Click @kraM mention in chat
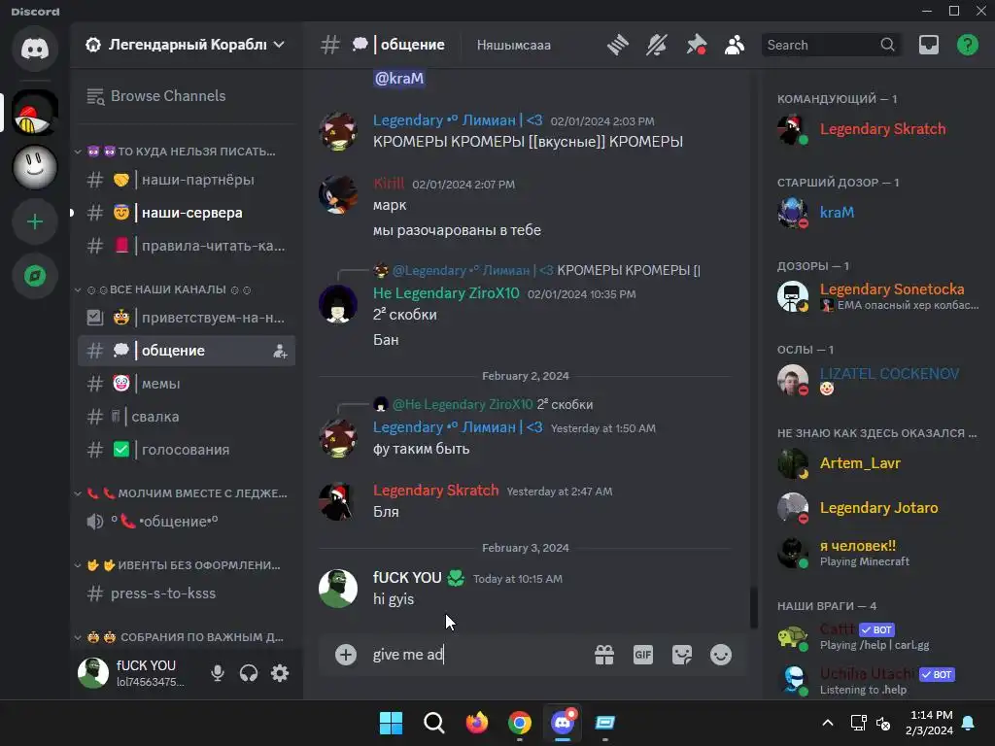 pyautogui.click(x=399, y=78)
